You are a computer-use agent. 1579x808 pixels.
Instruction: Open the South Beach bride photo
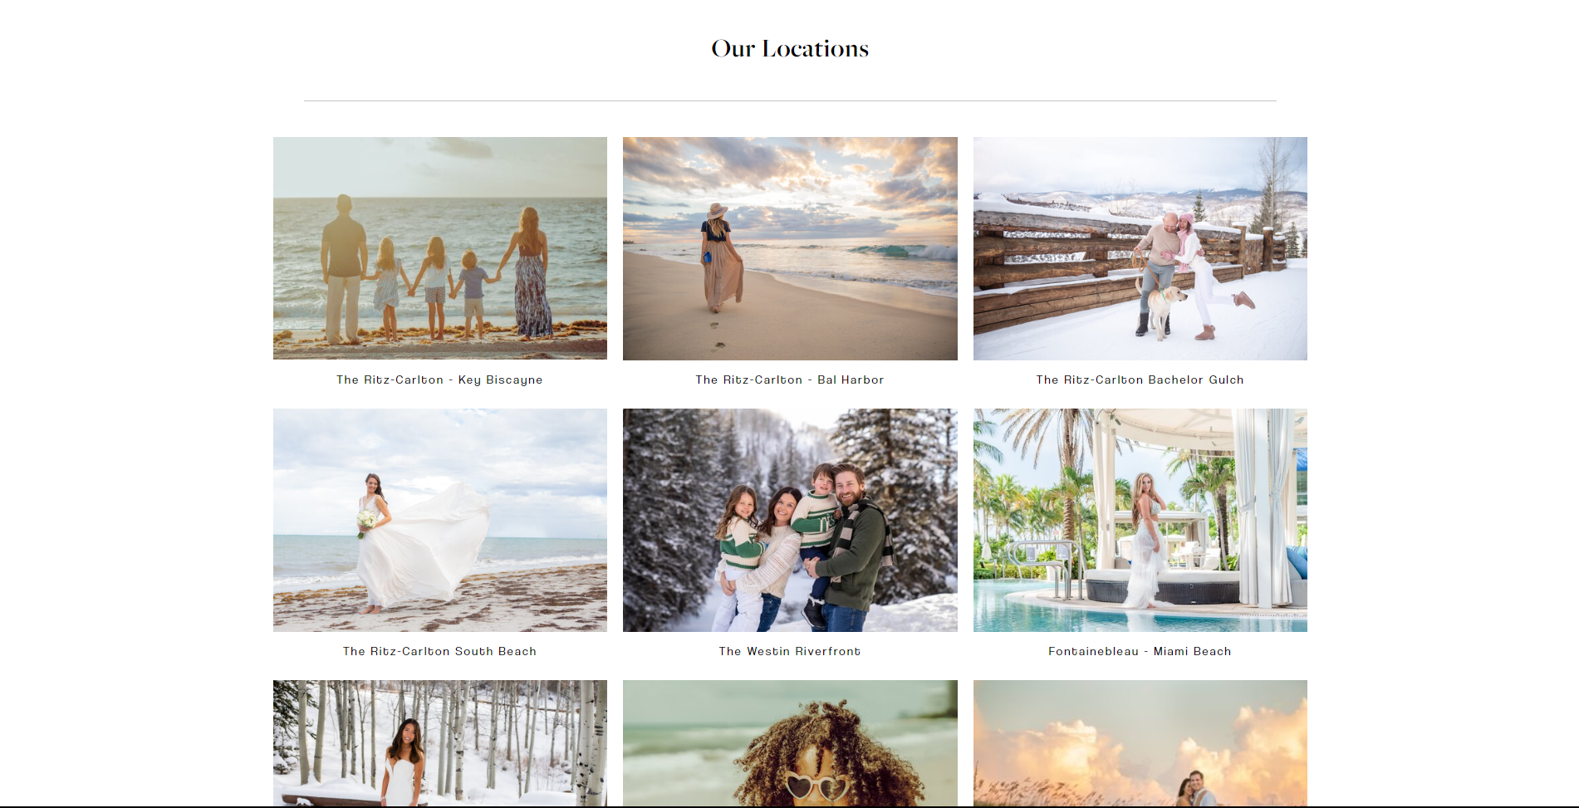(x=440, y=520)
